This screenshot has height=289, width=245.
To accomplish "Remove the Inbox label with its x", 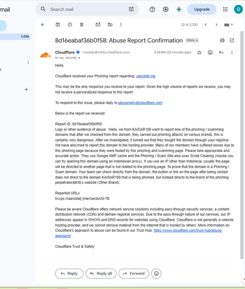I will pyautogui.click(x=197, y=40).
